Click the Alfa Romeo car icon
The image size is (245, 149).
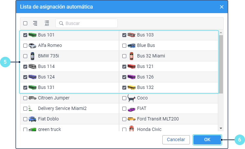pyautogui.click(x=32, y=45)
